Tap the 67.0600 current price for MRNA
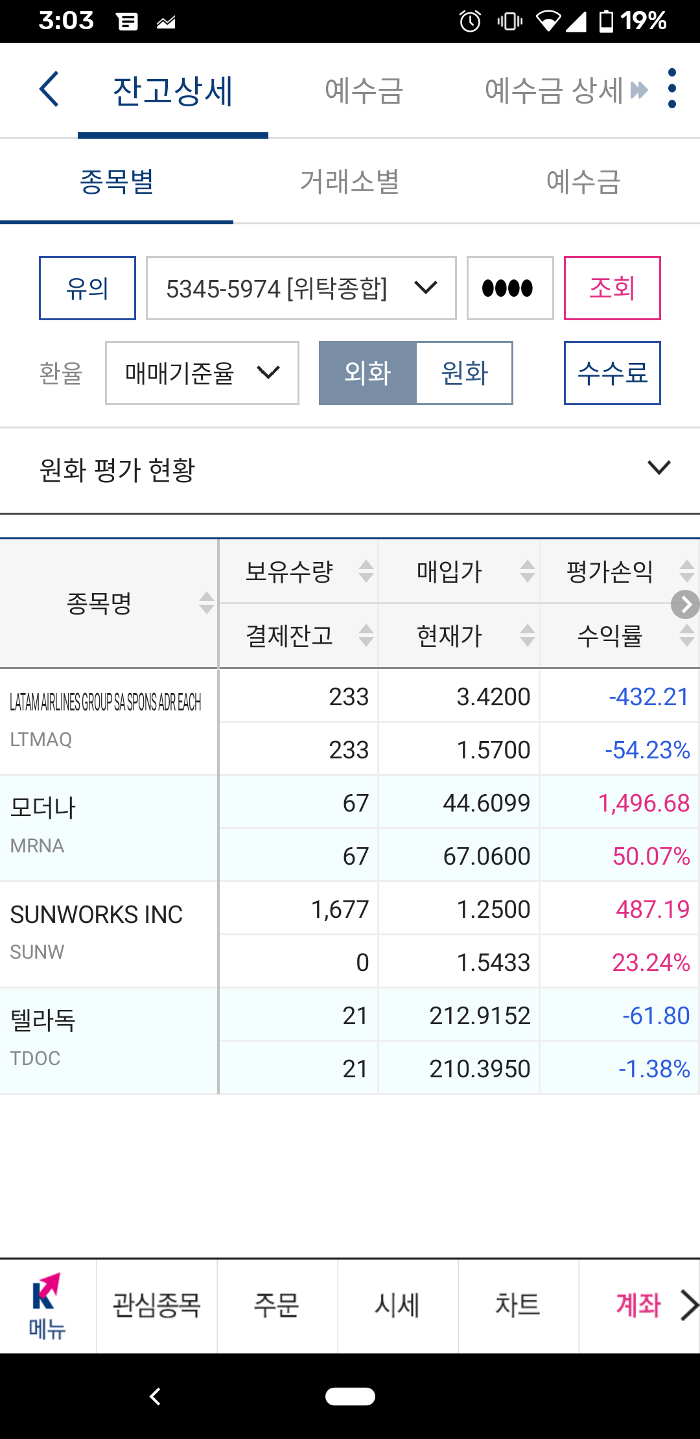 click(x=487, y=856)
